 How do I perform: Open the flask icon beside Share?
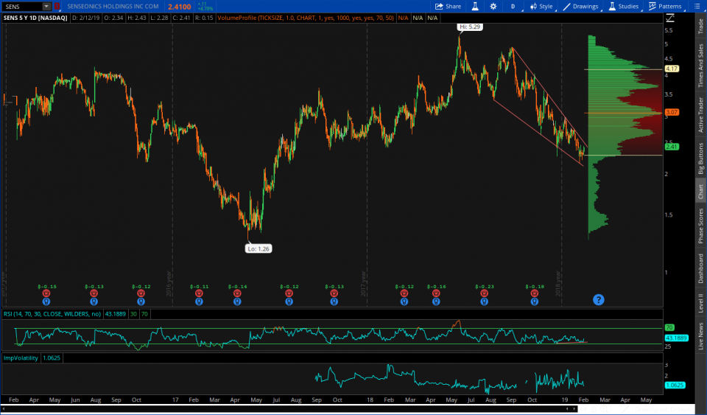point(475,7)
